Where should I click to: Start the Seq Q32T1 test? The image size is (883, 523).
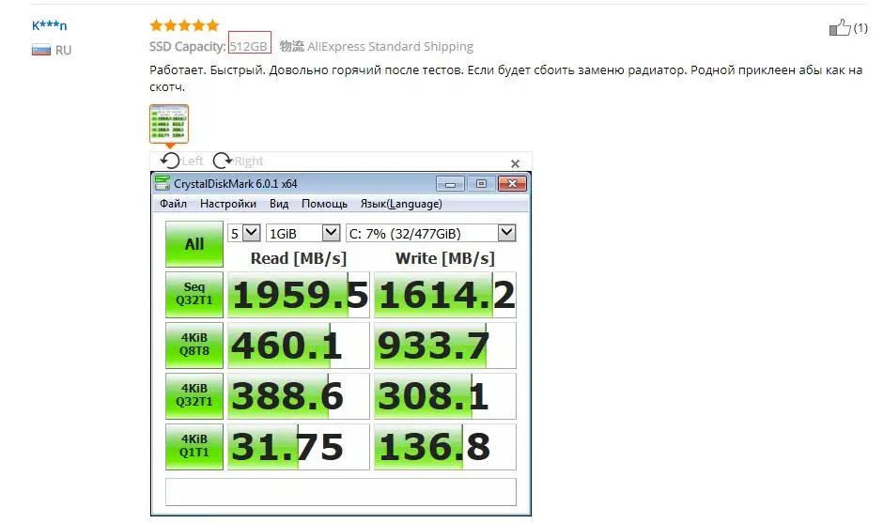194,295
